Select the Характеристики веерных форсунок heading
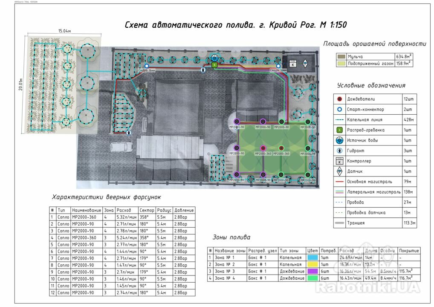This screenshot has width=434, height=307. tap(106, 197)
